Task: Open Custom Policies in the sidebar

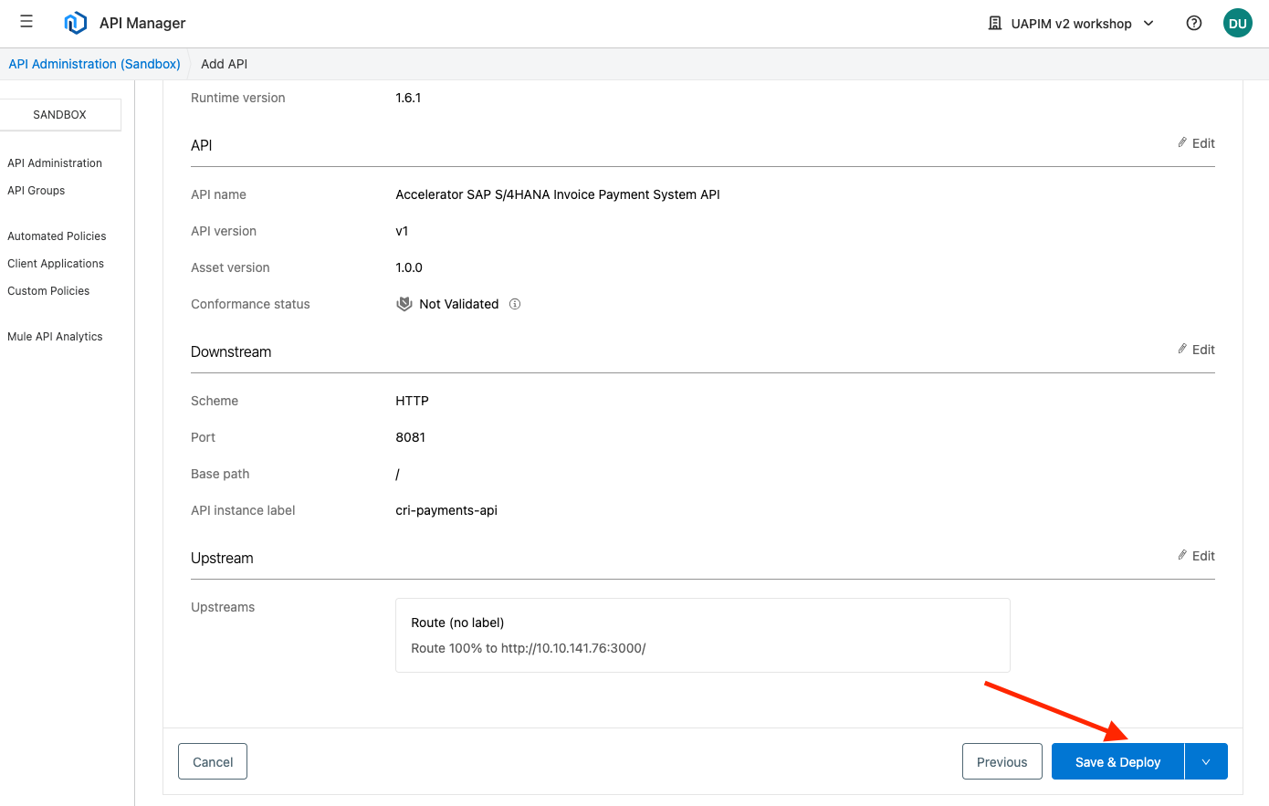Action: (48, 291)
